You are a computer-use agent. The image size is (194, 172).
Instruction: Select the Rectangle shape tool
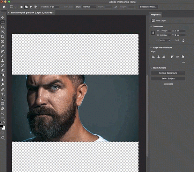2,104
